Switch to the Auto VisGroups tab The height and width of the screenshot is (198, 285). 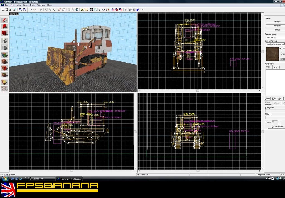pos(276,67)
